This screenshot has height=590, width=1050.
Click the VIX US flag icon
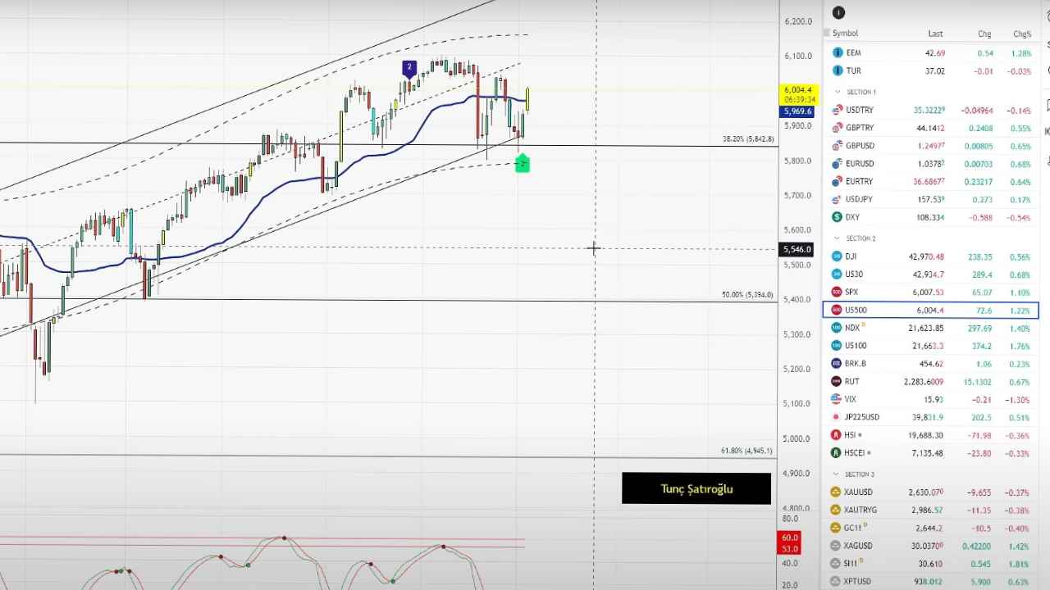[x=838, y=399]
